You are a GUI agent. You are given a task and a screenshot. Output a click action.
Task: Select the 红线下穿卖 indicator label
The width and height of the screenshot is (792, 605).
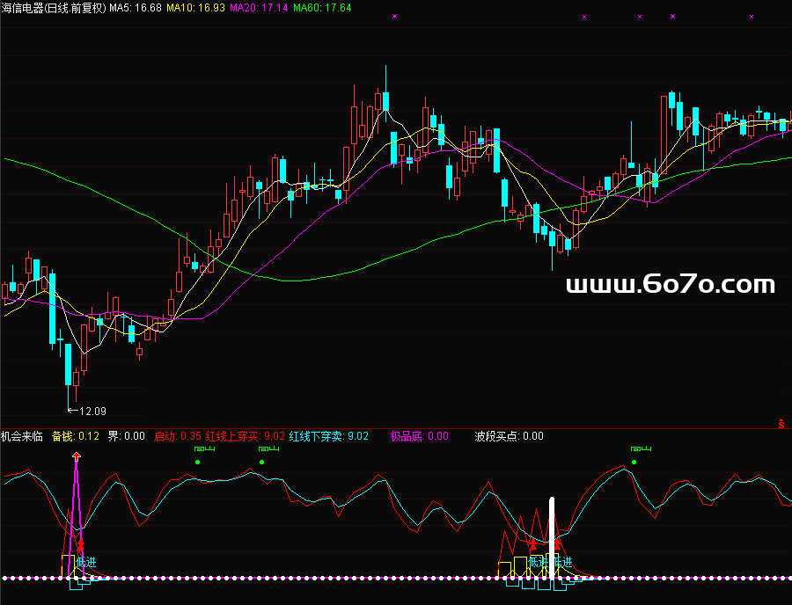pyautogui.click(x=317, y=436)
